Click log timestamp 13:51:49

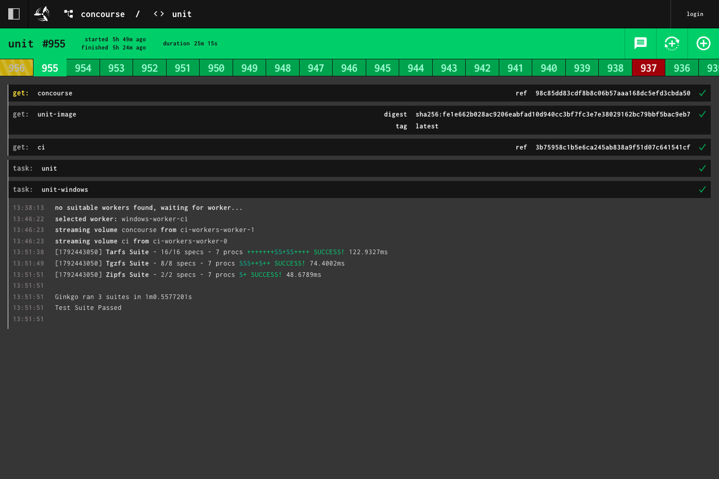28,263
